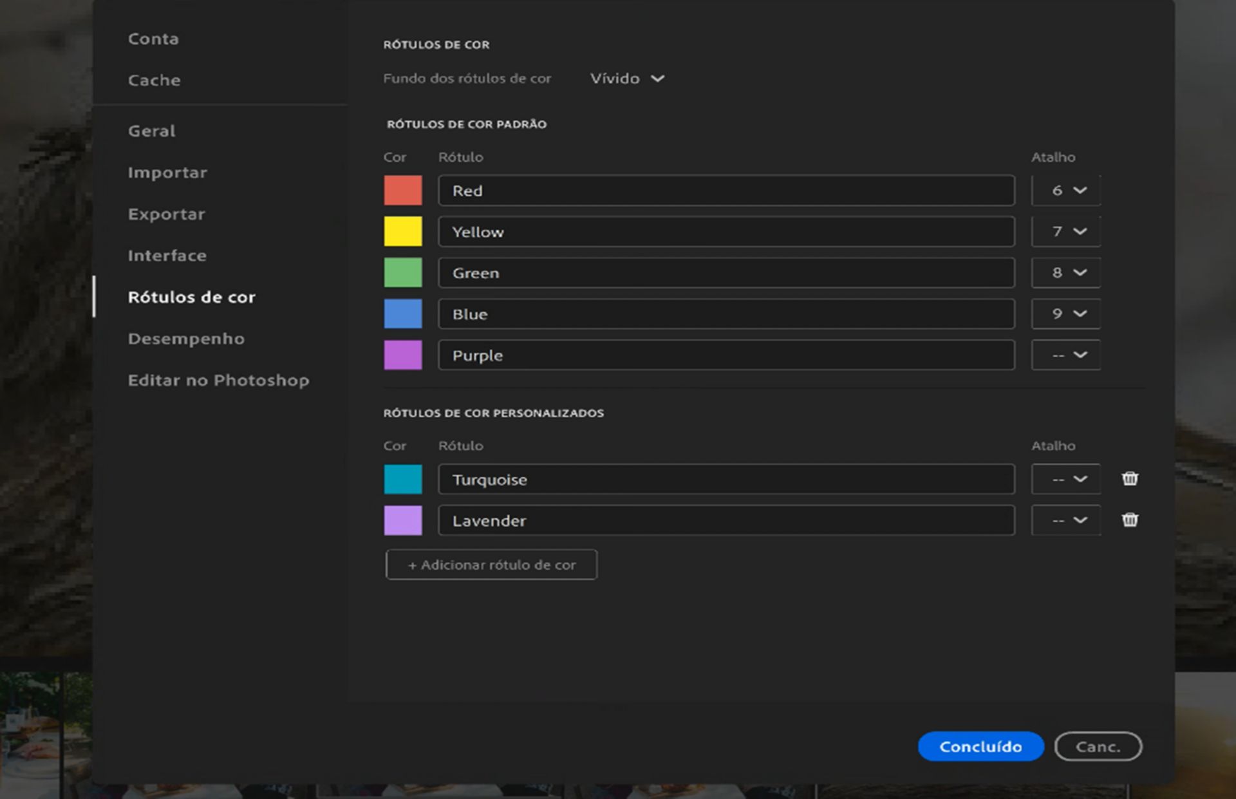Click the Green label name field
1236x799 pixels.
click(726, 273)
